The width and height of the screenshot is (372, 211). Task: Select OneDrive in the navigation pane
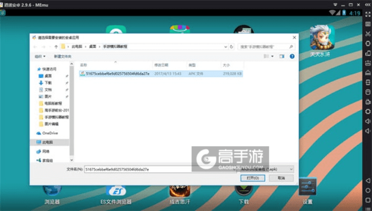click(47, 133)
